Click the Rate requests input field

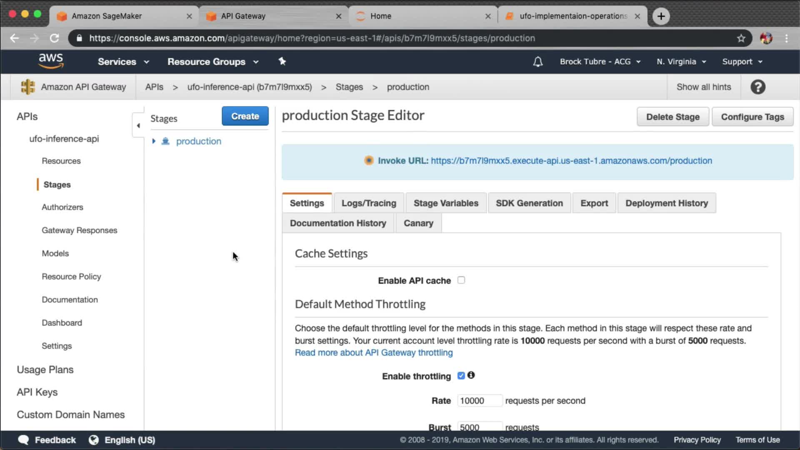tap(479, 400)
